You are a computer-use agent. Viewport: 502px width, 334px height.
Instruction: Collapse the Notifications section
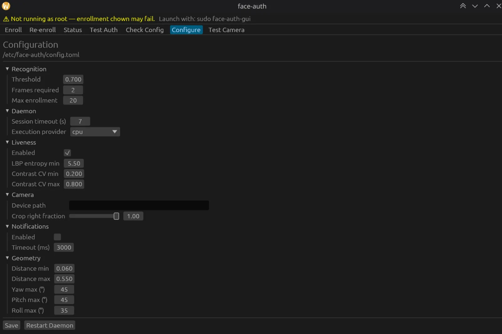point(7,226)
